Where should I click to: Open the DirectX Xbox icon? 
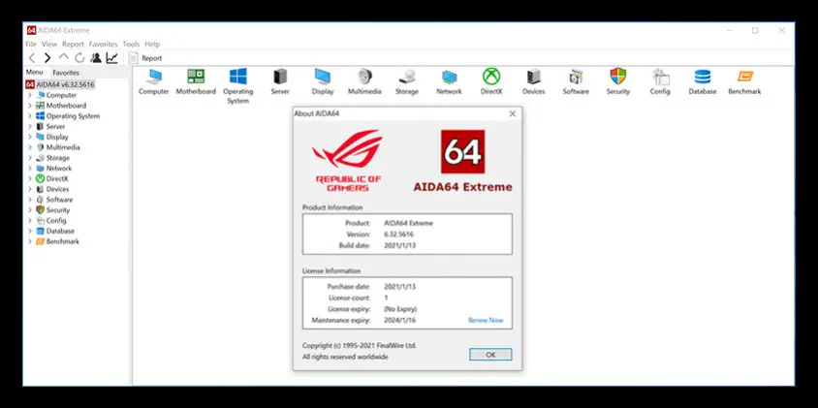pyautogui.click(x=491, y=78)
